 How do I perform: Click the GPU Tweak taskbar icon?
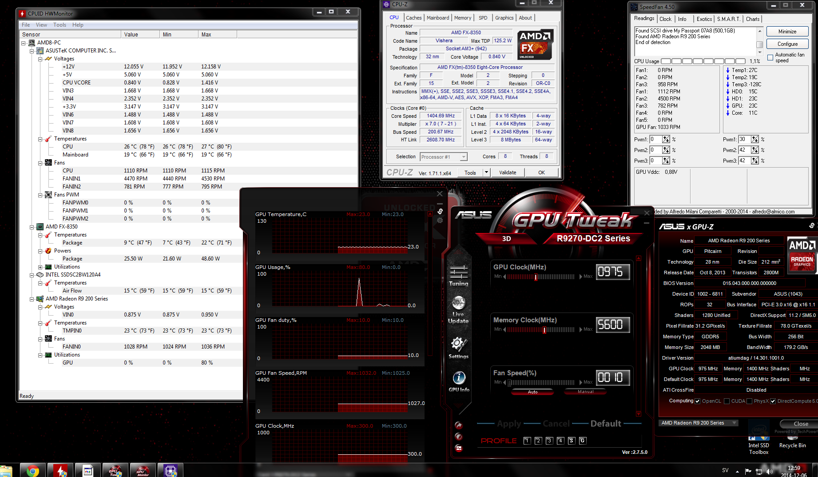115,470
